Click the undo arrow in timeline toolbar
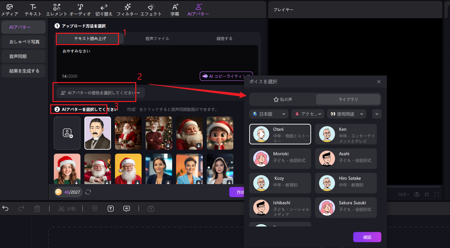 coord(5,208)
